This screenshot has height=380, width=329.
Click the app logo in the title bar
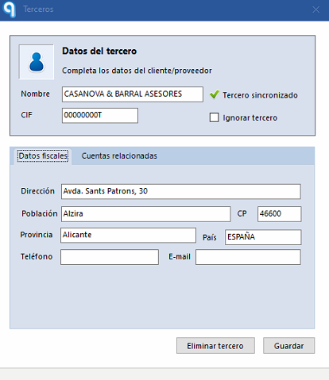(x=10, y=10)
